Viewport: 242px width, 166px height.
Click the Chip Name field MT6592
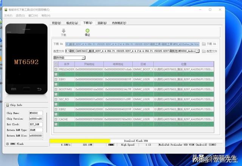tap(36, 113)
